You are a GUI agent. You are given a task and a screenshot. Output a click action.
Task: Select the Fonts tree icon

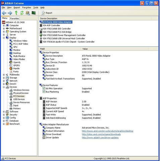pyautogui.click(x=11, y=71)
